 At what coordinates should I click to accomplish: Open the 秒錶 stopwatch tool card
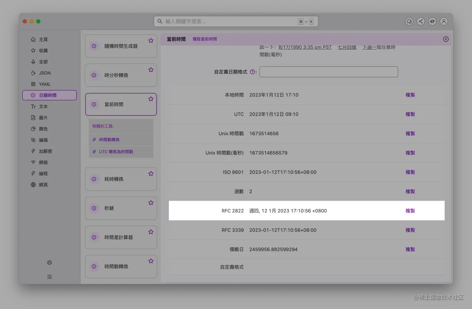pyautogui.click(x=121, y=208)
